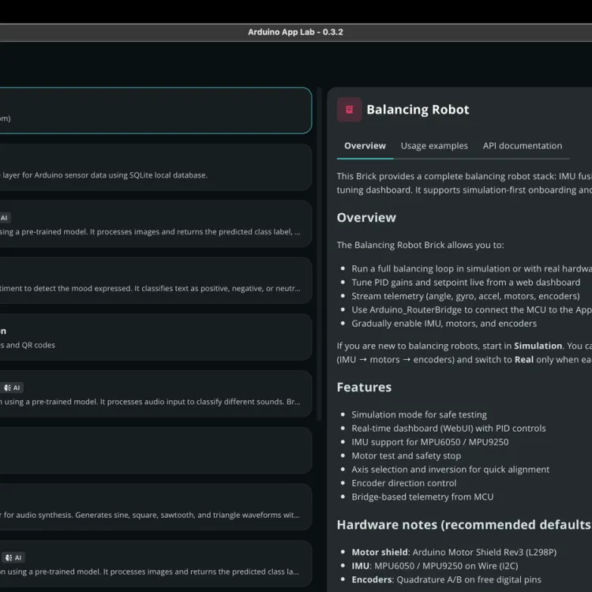Click the 'Features' section heading
Screen dimensions: 592x592
coord(364,387)
